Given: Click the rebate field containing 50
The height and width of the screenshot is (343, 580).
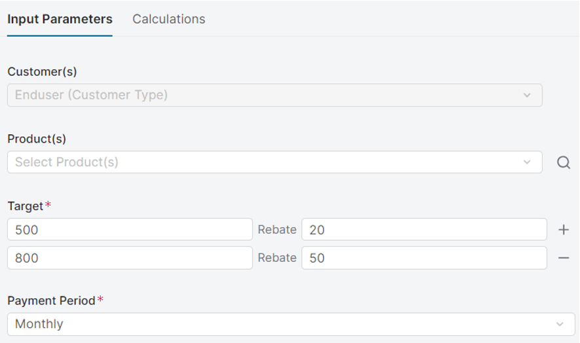Looking at the screenshot, I should (424, 258).
